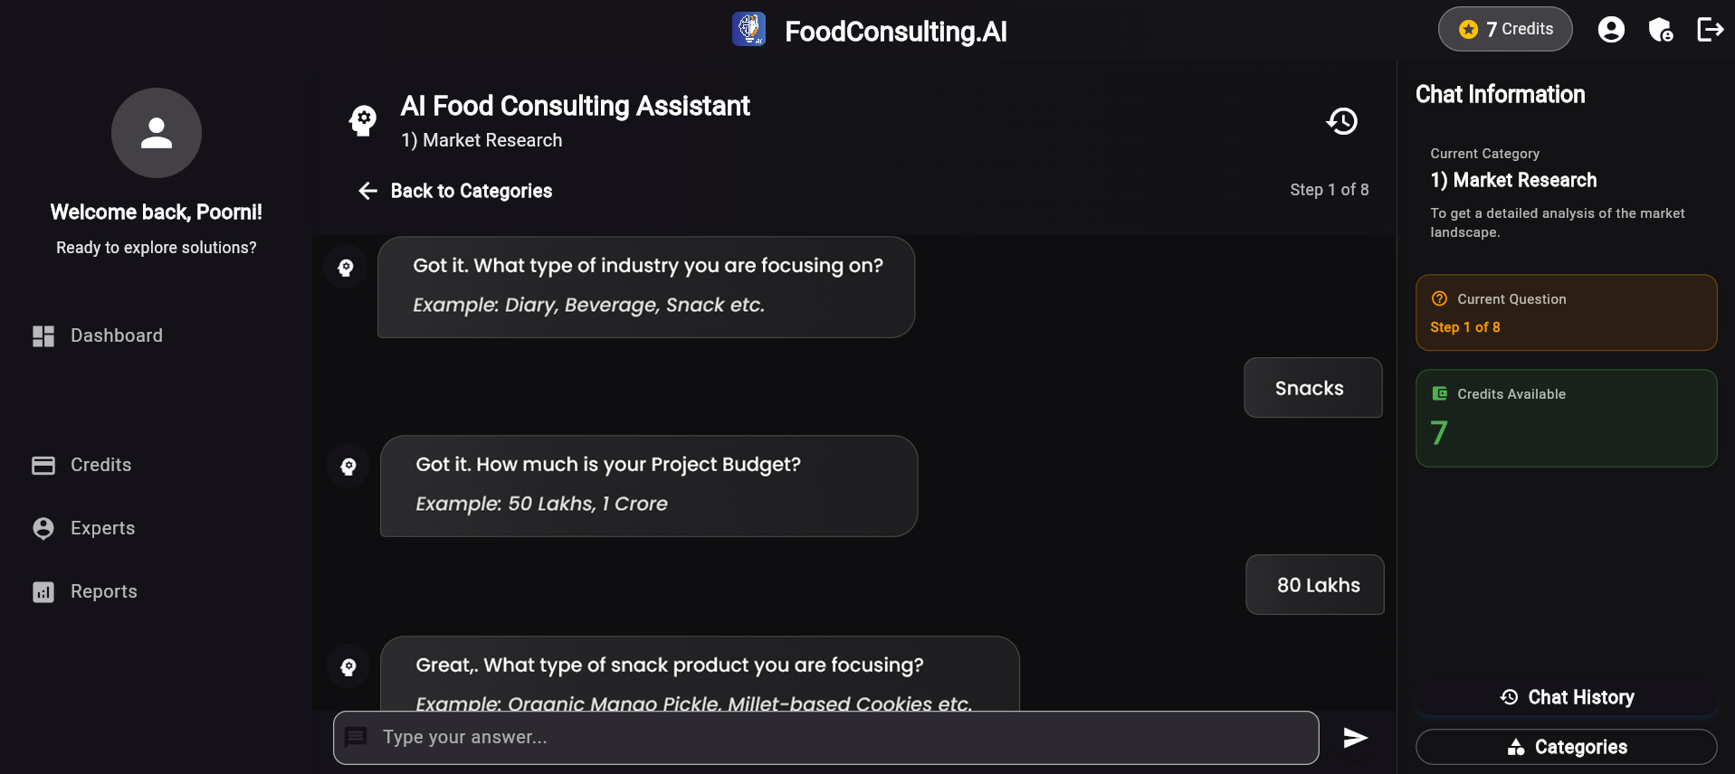Click the Experts person icon
Image resolution: width=1735 pixels, height=774 pixels.
(42, 528)
